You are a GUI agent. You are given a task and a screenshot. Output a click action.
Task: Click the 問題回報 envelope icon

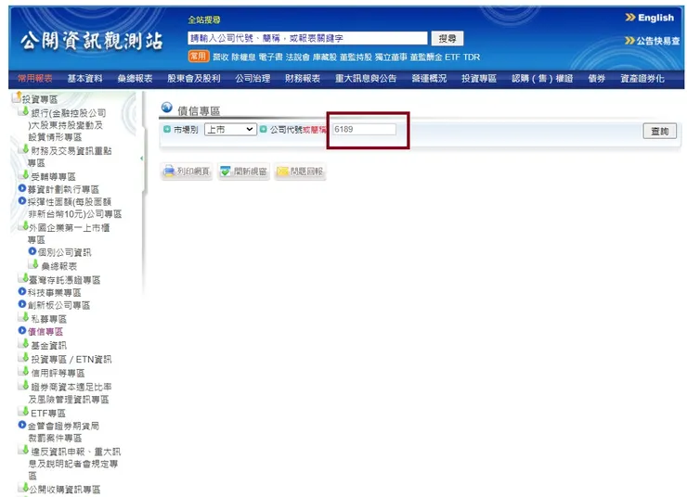click(282, 171)
